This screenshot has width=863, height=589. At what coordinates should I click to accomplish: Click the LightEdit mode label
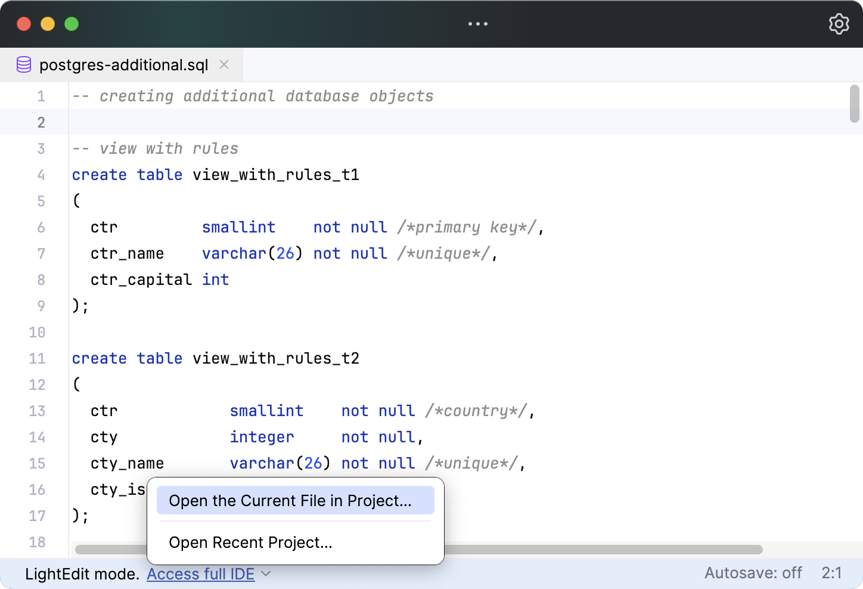(x=80, y=573)
